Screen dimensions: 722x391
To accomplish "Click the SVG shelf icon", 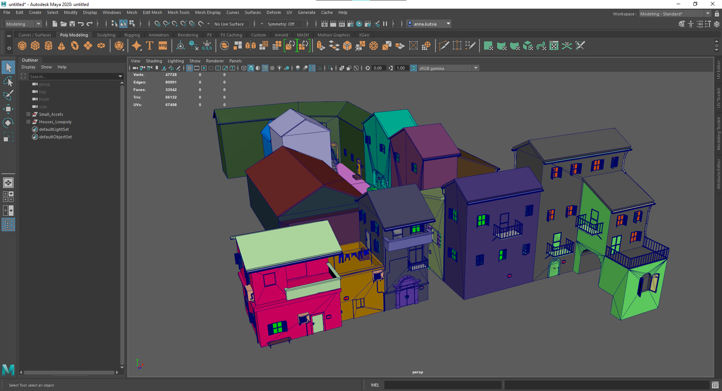I will (x=163, y=46).
